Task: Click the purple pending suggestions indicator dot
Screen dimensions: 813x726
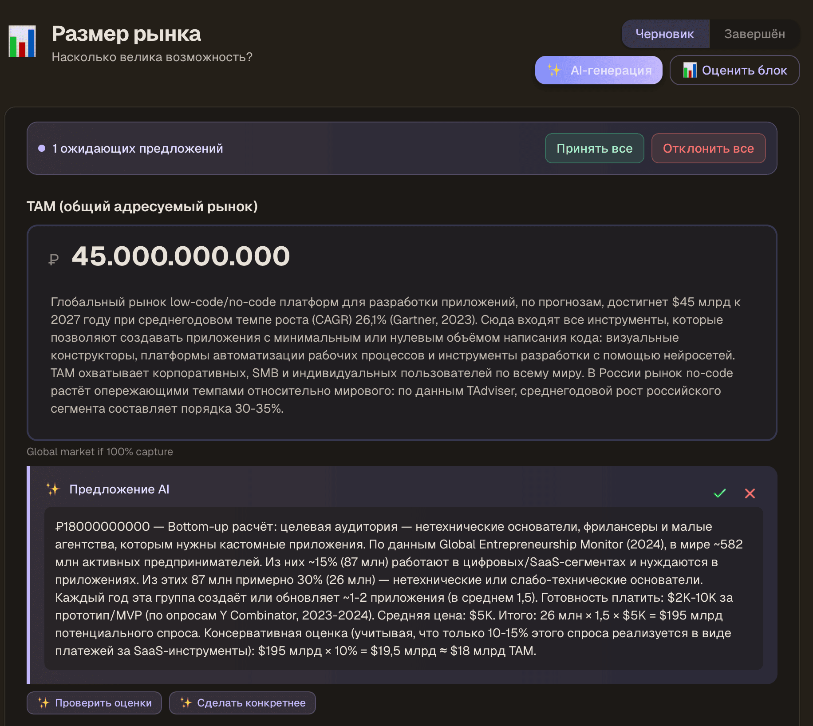Action: point(41,147)
